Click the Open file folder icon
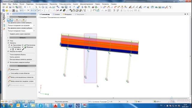Image resolution: width=192 pixels, height=108 pixels. click(x=7, y=7)
